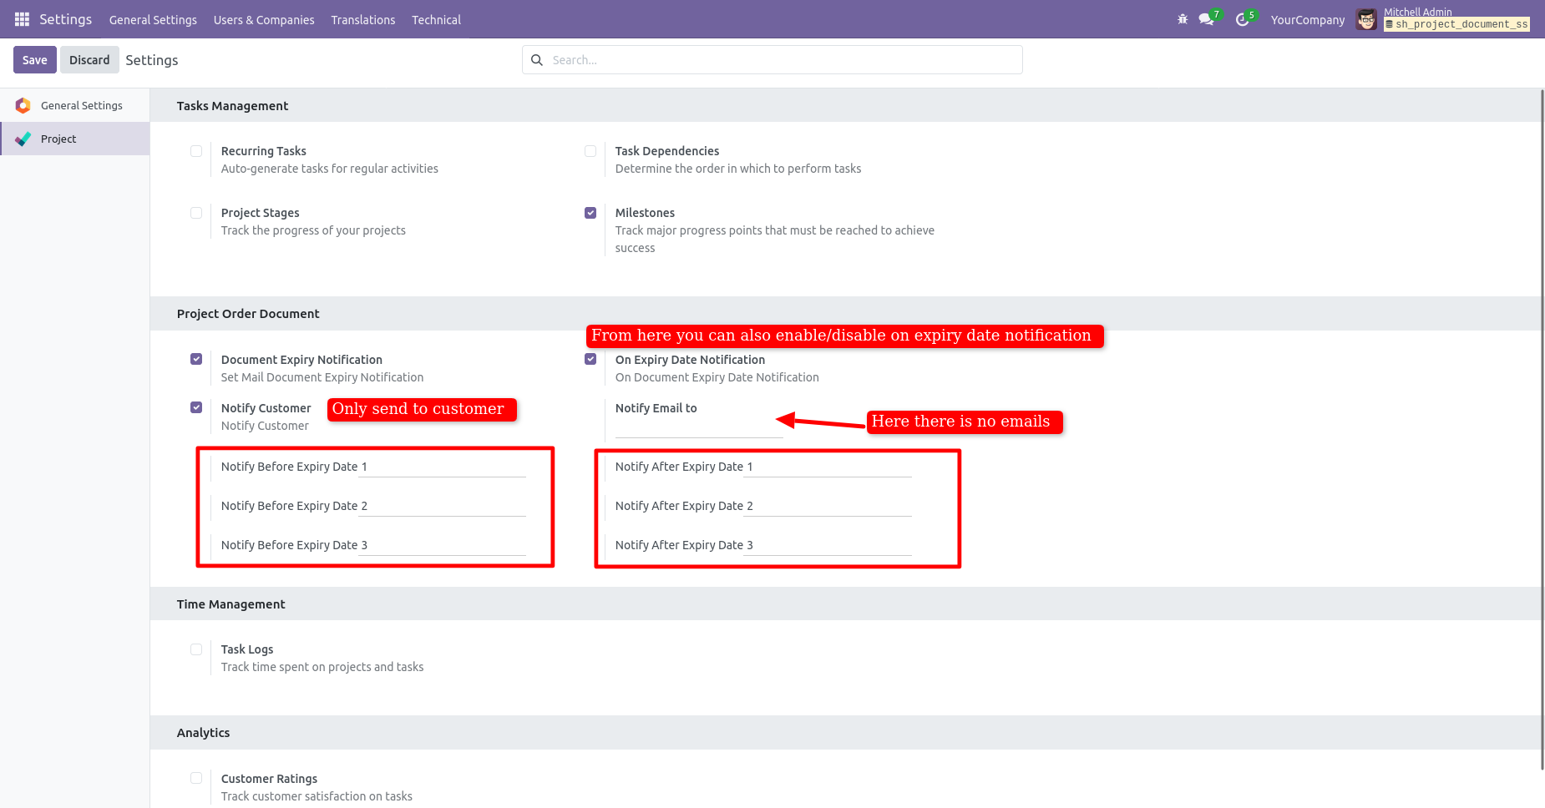Click the Task Dependencies label
The image size is (1545, 808).
[667, 151]
